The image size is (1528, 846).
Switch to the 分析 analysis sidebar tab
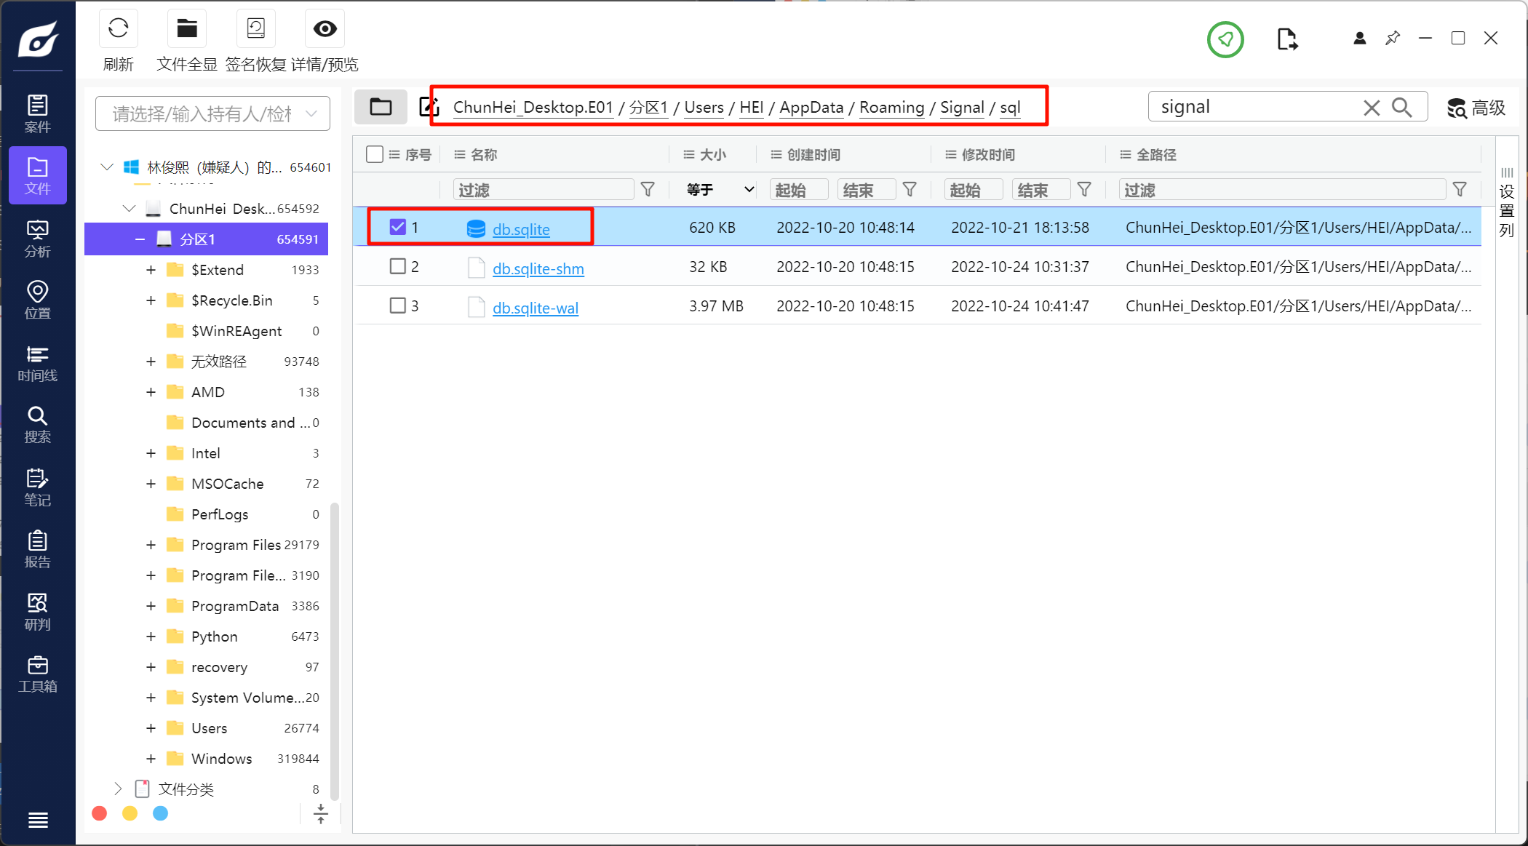(x=37, y=239)
